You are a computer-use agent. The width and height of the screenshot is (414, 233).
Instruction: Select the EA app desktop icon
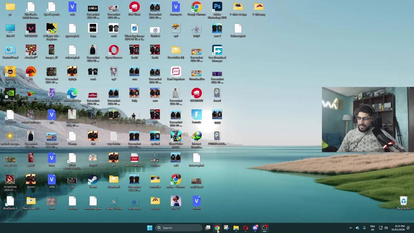31,74
